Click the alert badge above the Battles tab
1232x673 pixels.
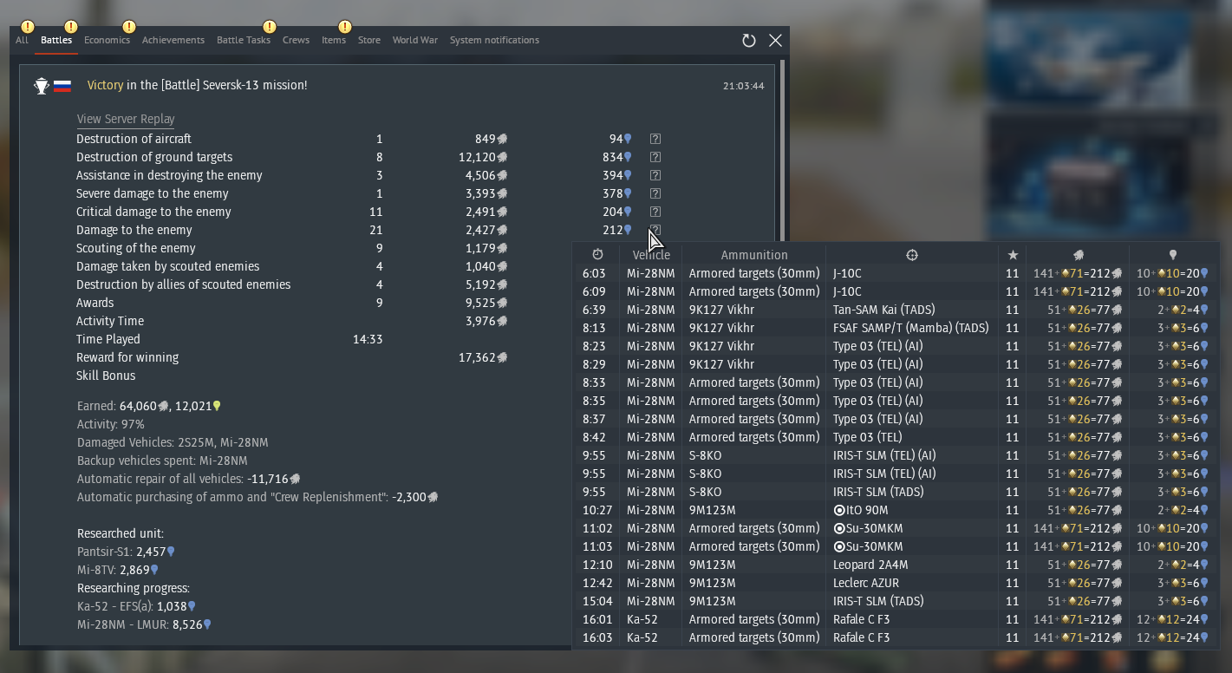tap(71, 27)
